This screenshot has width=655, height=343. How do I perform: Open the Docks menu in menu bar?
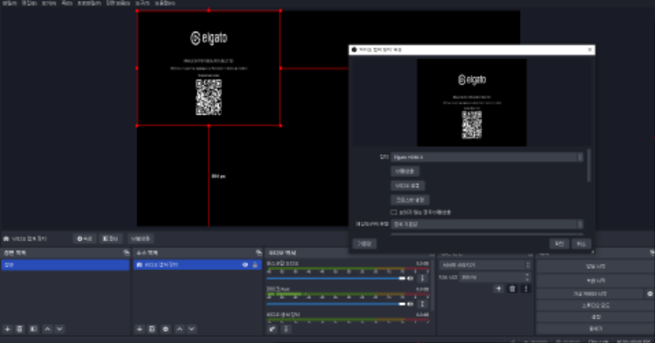point(67,3)
